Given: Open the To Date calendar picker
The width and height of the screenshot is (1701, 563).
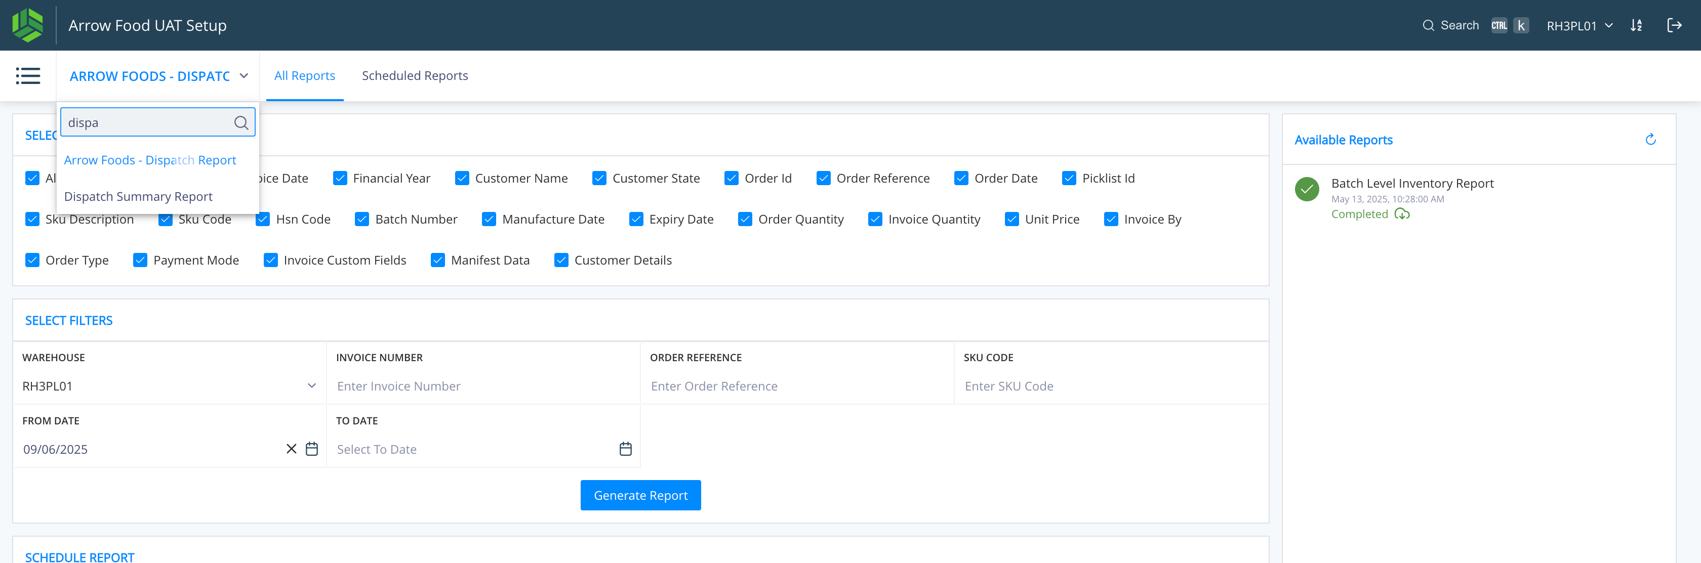Looking at the screenshot, I should coord(625,449).
